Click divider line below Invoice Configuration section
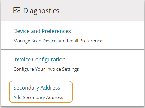The image size is (145, 108). pyautogui.click(x=73, y=78)
